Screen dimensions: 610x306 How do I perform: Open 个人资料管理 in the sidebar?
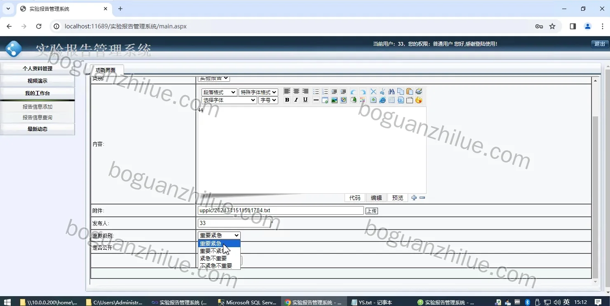[38, 69]
